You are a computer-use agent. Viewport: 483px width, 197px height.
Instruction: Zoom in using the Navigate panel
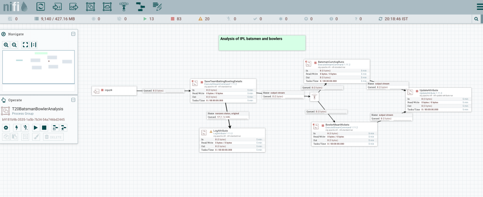tap(6, 44)
